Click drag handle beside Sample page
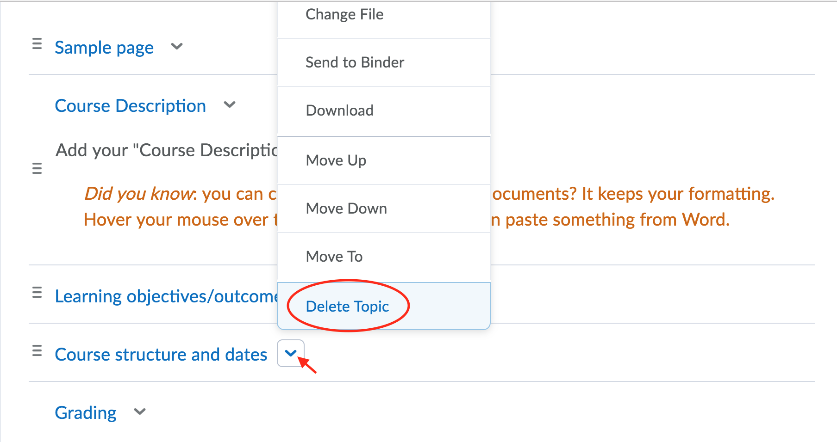The image size is (837, 442). (x=37, y=44)
